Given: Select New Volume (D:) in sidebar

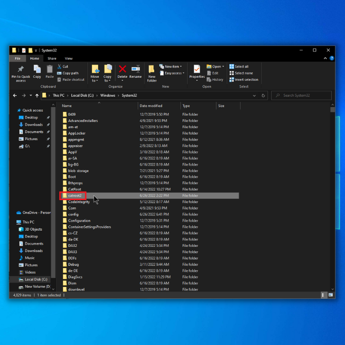Looking at the screenshot, I should click(x=35, y=286).
